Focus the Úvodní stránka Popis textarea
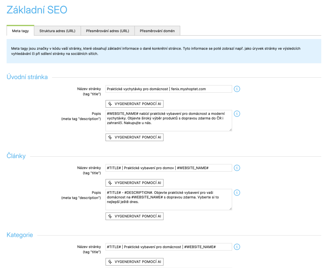 click(x=169, y=121)
